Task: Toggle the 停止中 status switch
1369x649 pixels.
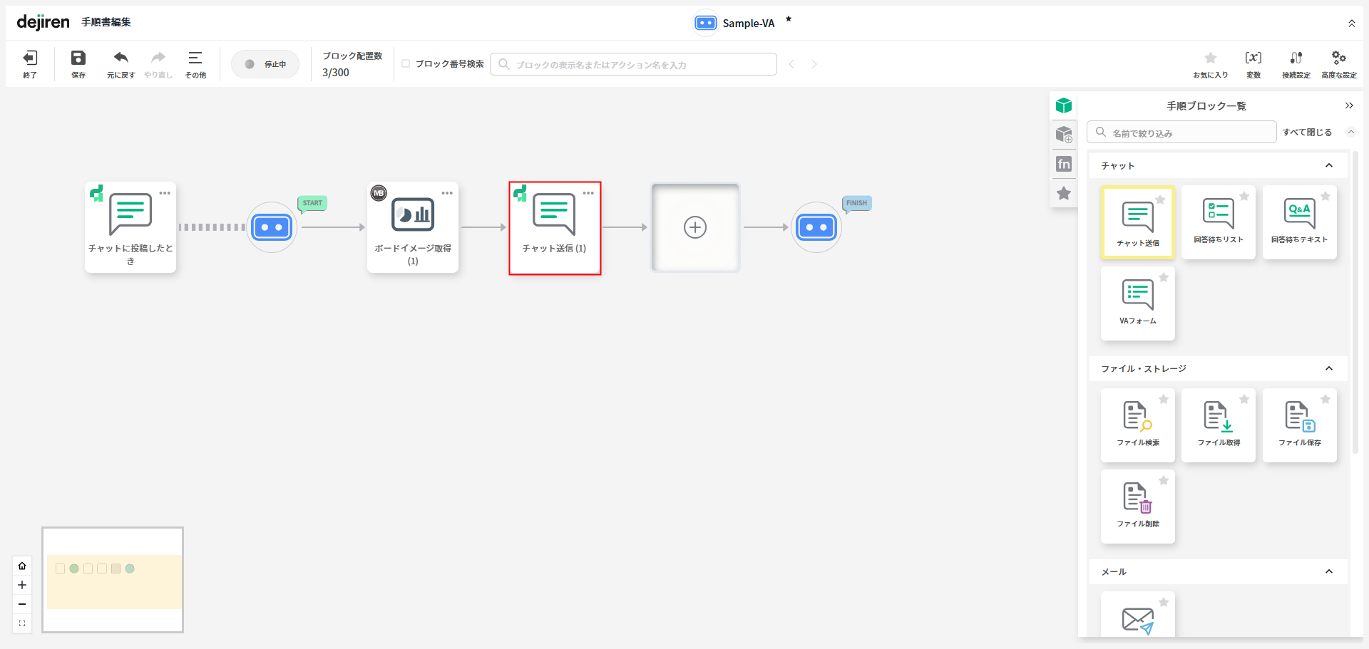Action: pyautogui.click(x=265, y=64)
